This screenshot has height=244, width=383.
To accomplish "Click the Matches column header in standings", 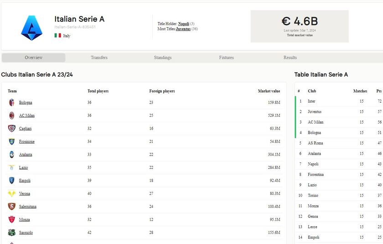I will tap(360, 91).
